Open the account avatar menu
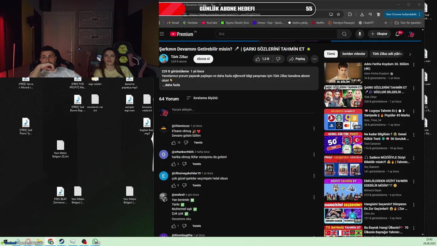This screenshot has height=246, width=437. coord(411,34)
